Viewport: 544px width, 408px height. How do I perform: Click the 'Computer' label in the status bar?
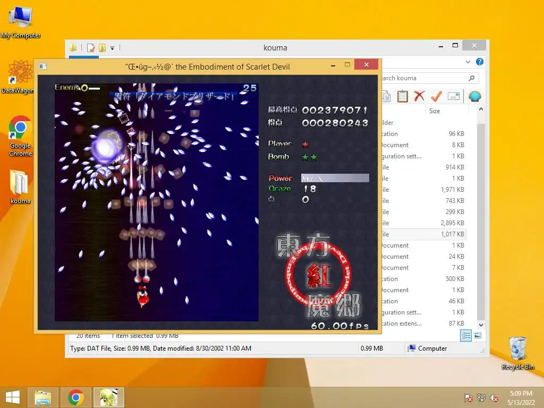(x=432, y=348)
